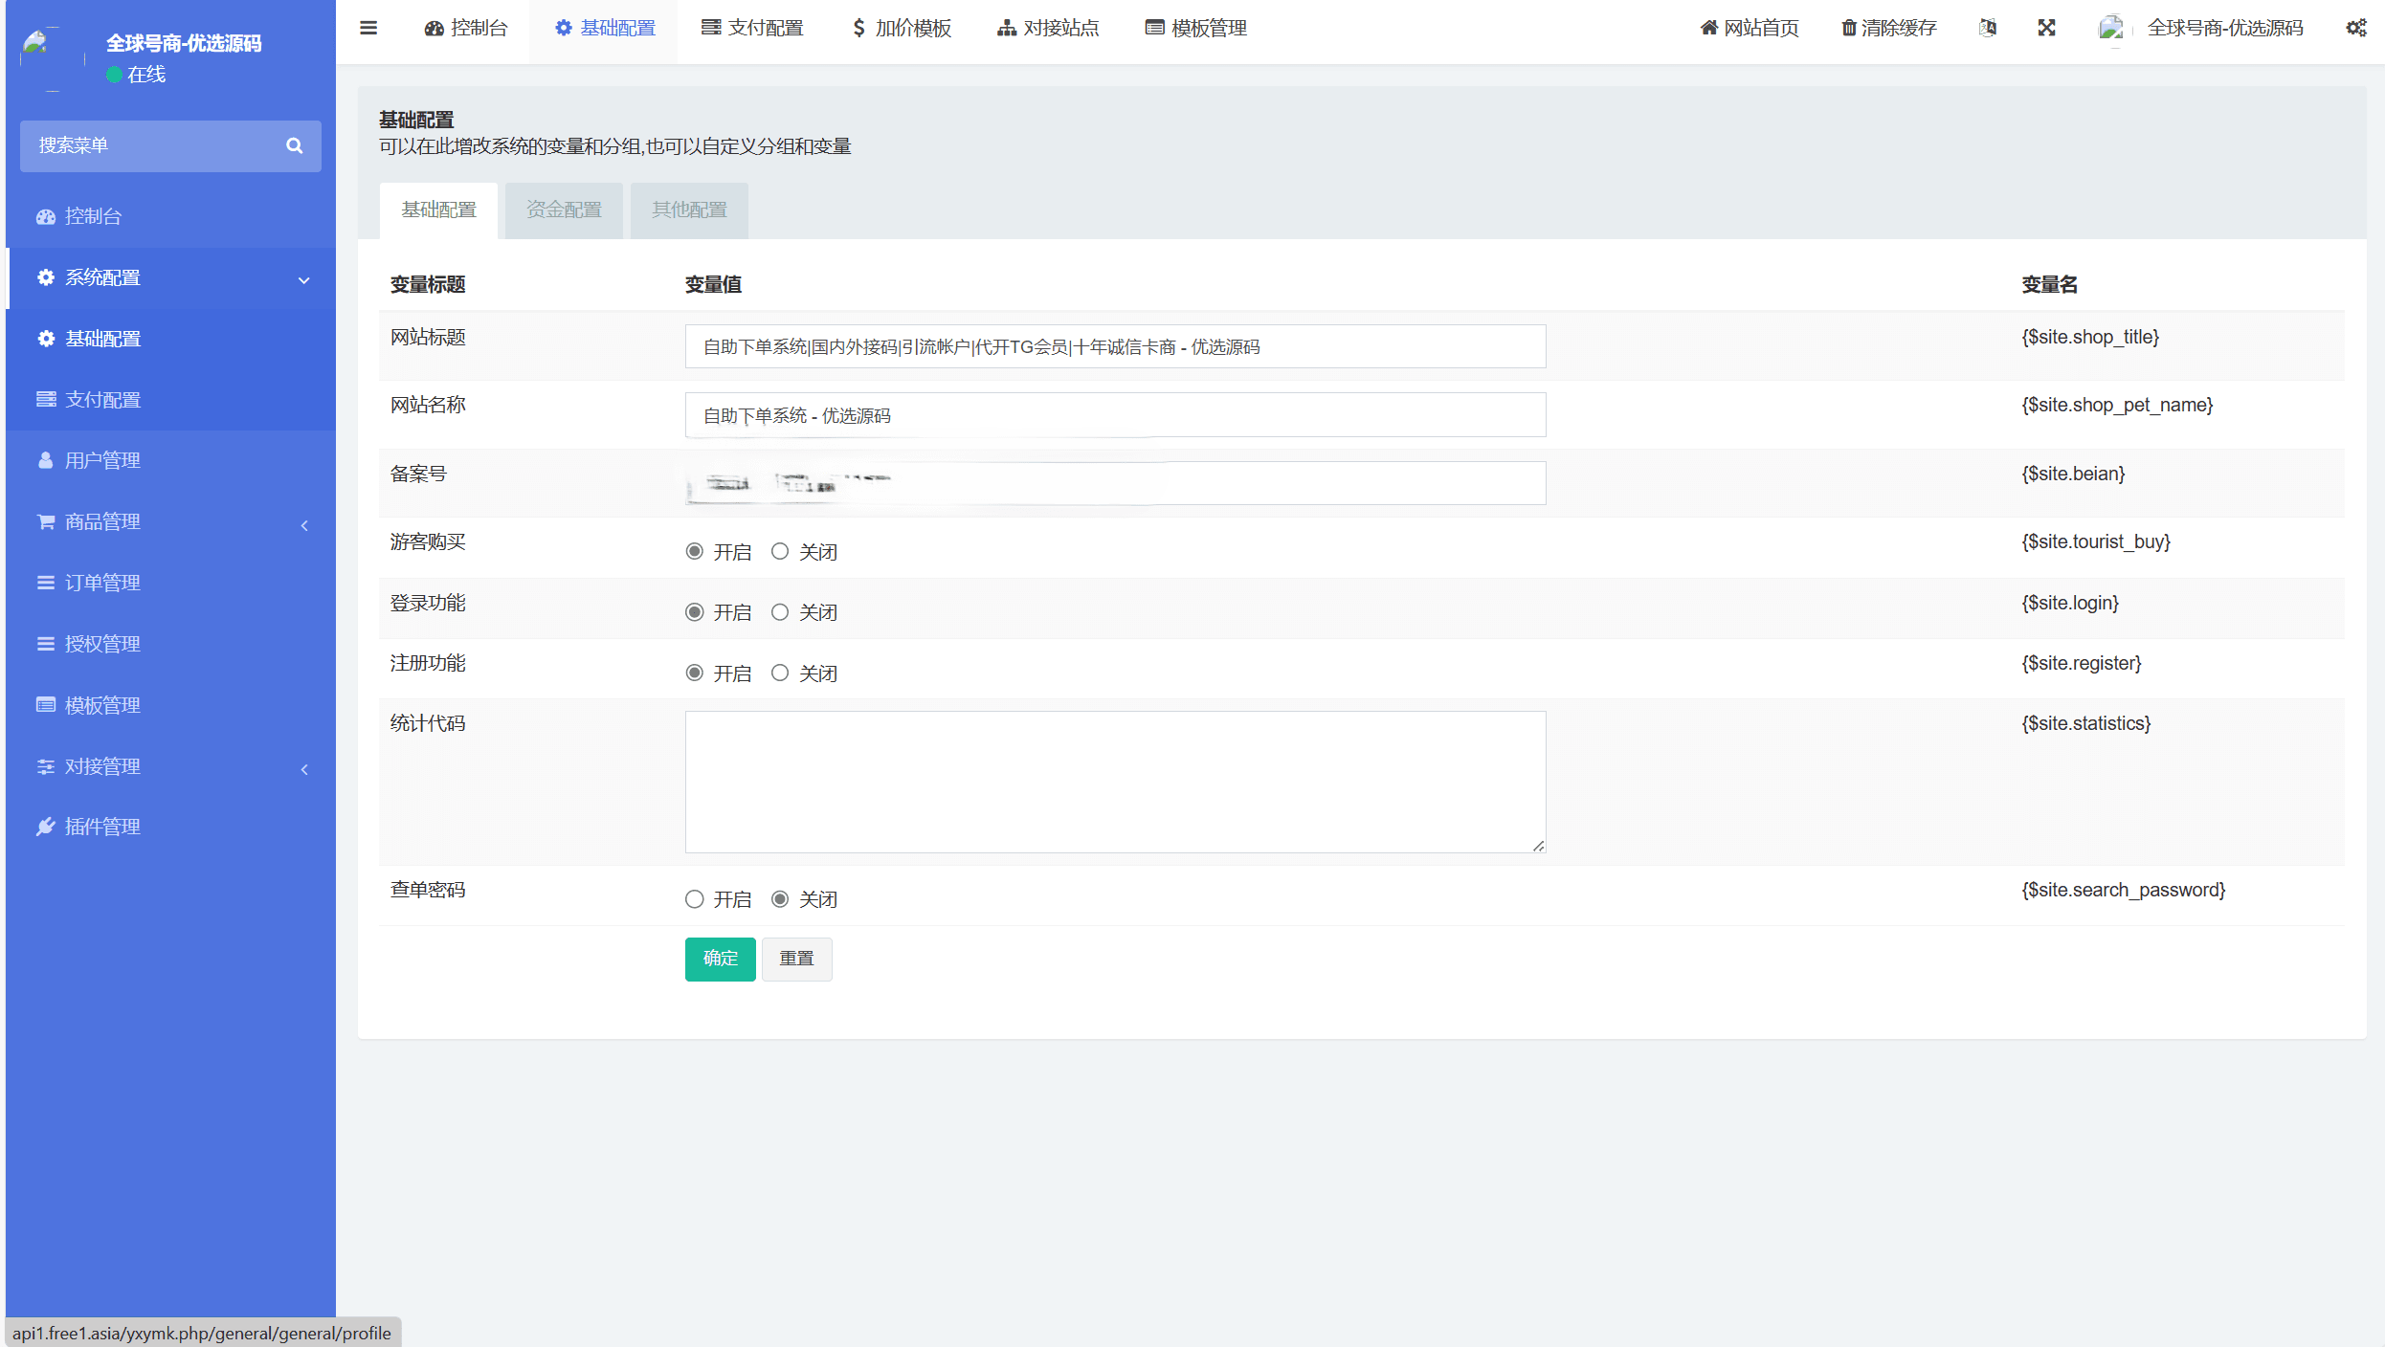The image size is (2385, 1347).
Task: Select 关闭 for 游客购买
Action: point(780,551)
